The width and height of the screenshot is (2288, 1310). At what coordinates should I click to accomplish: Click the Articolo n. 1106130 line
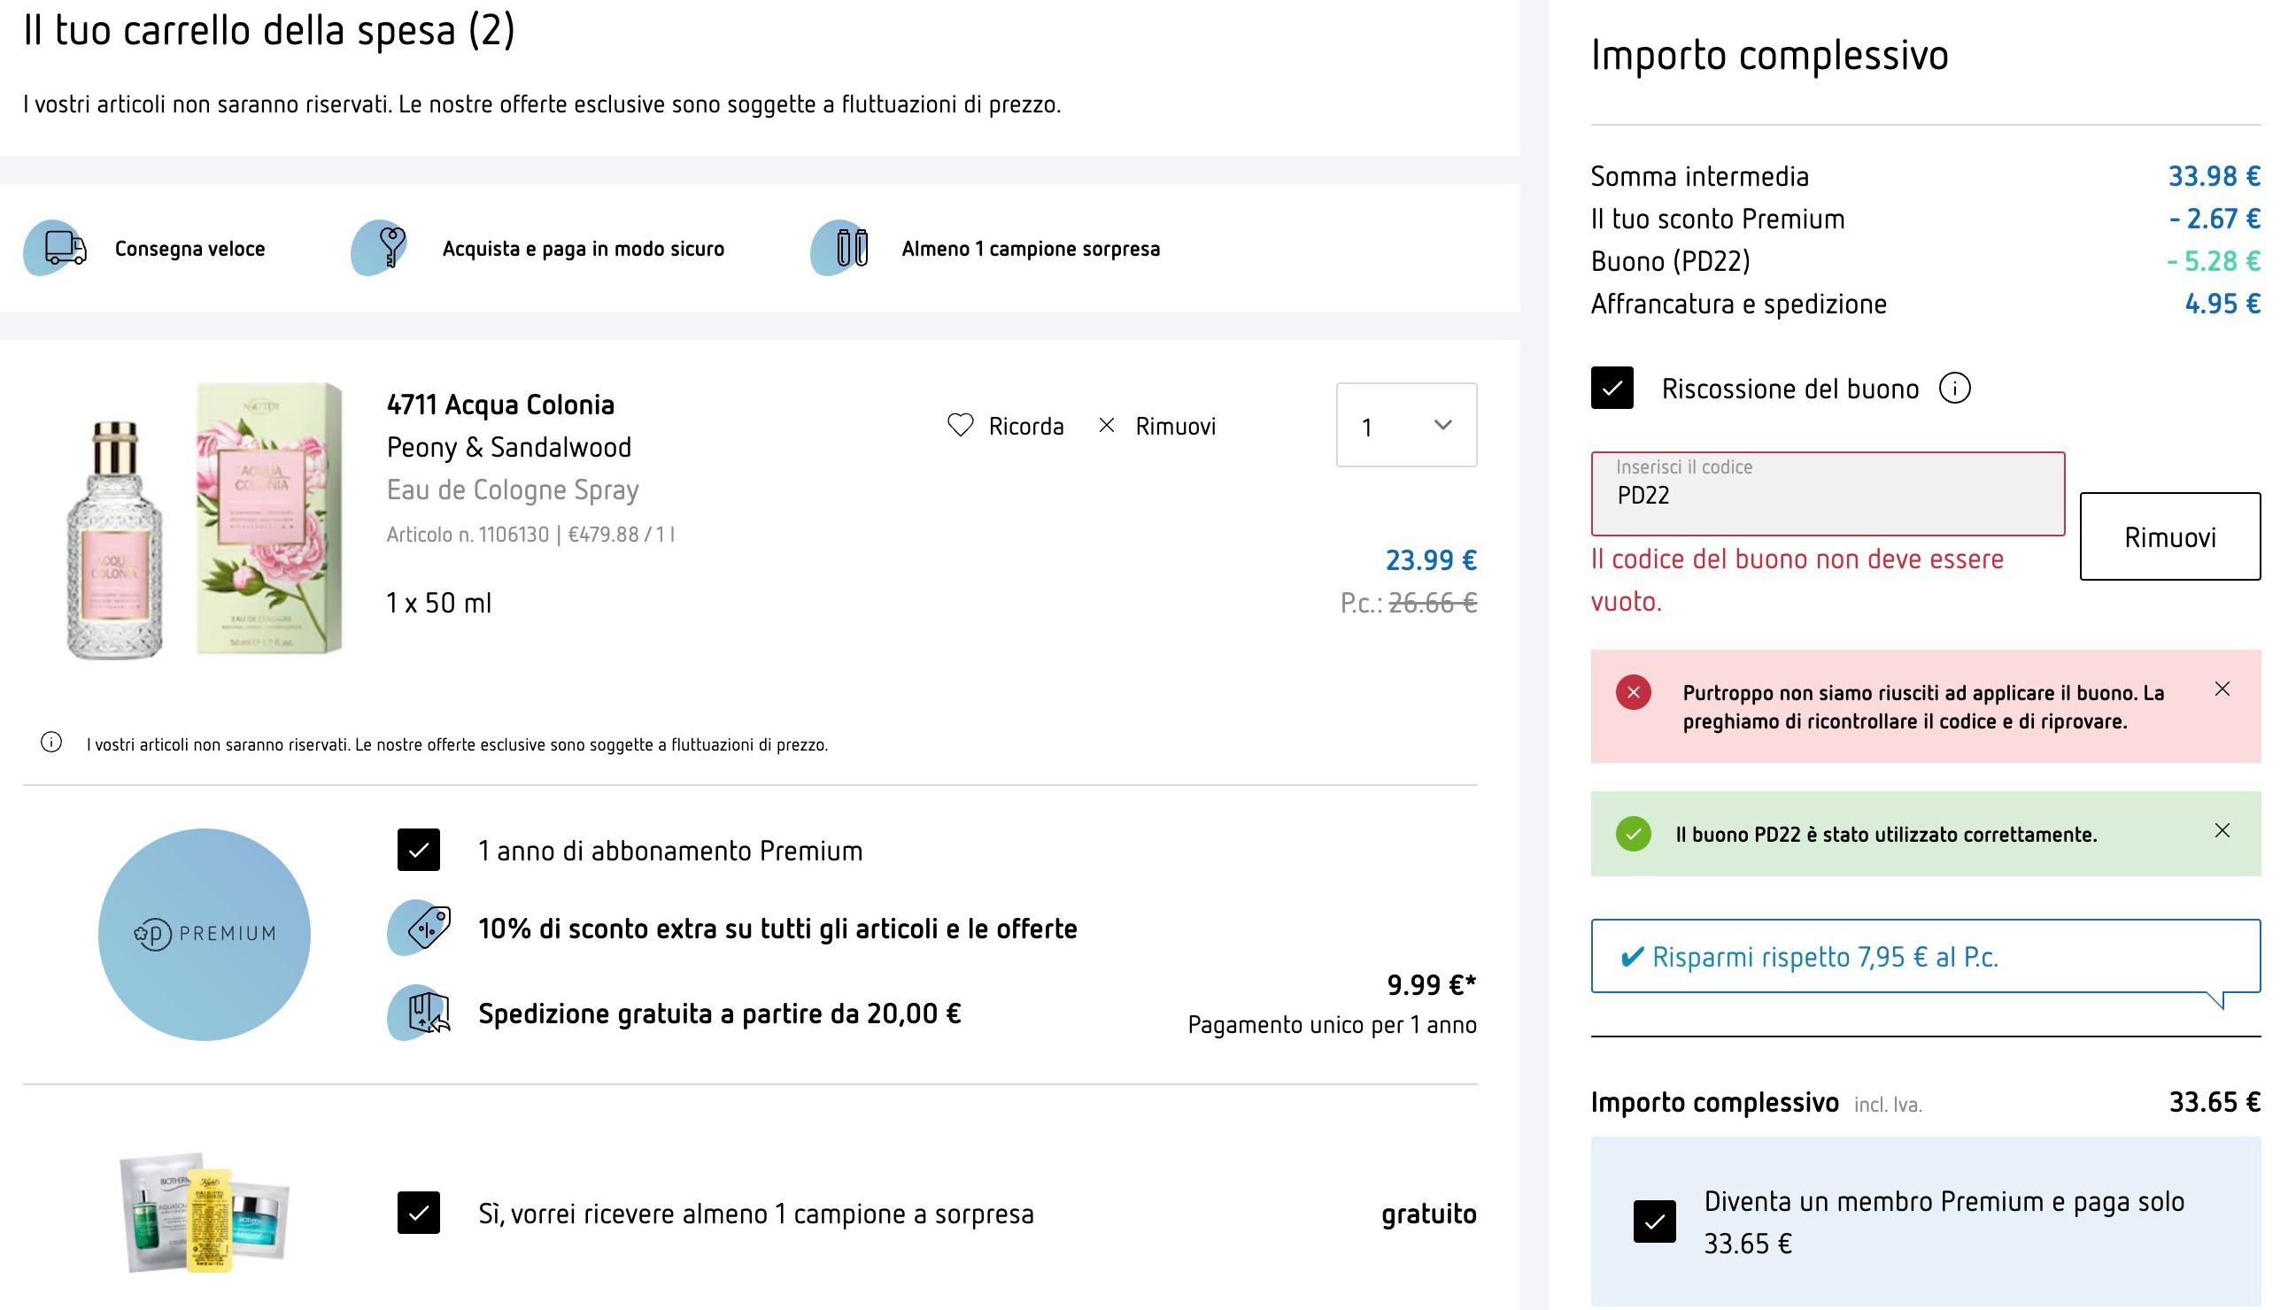tap(530, 535)
